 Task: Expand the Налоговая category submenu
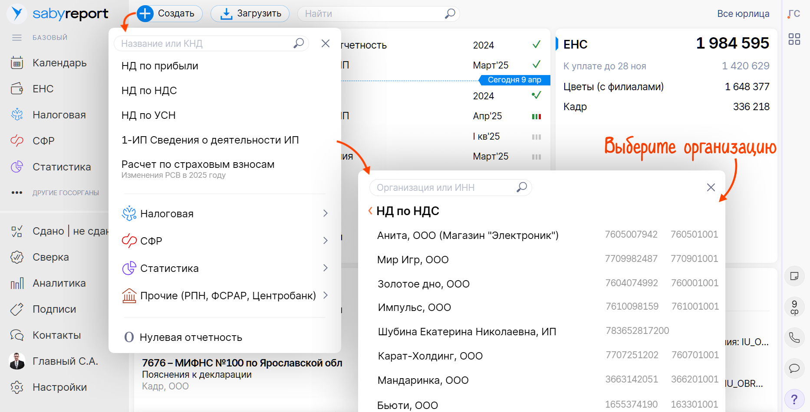point(224,213)
